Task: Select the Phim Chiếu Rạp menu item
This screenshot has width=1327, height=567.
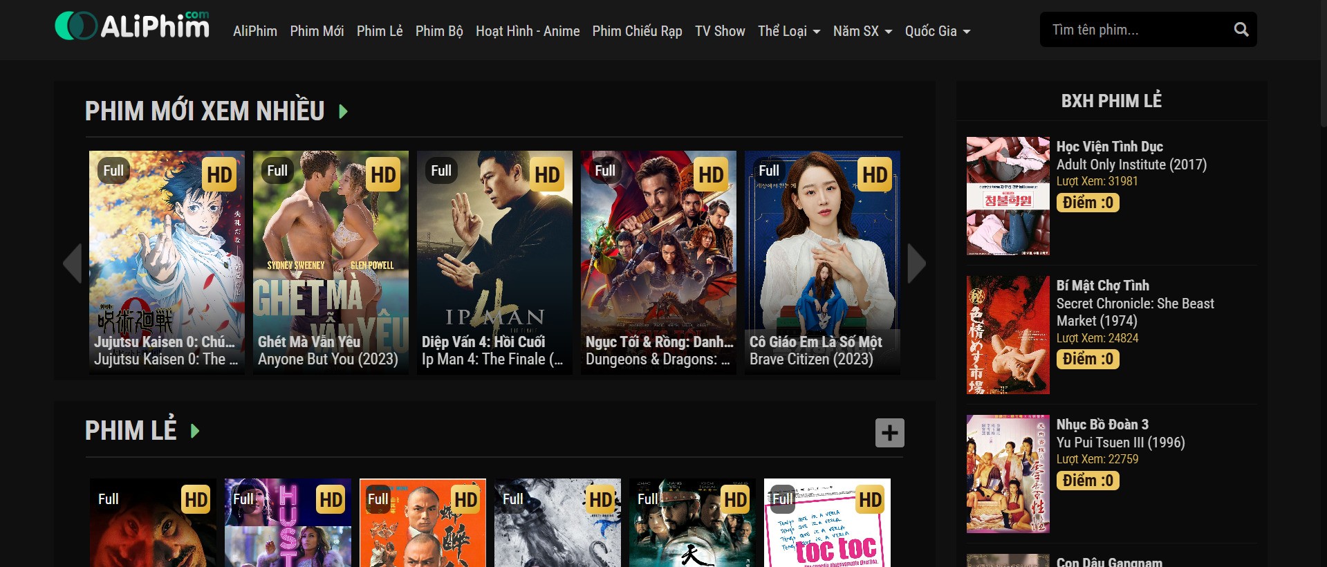Action: (x=637, y=31)
